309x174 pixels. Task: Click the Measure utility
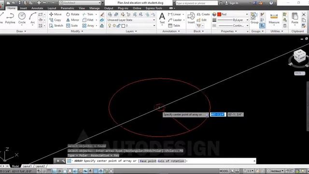click(274, 19)
